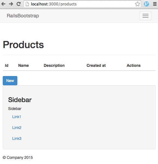The height and width of the screenshot is (164, 158).
Task: Click the Id column header
Action: click(x=7, y=65)
